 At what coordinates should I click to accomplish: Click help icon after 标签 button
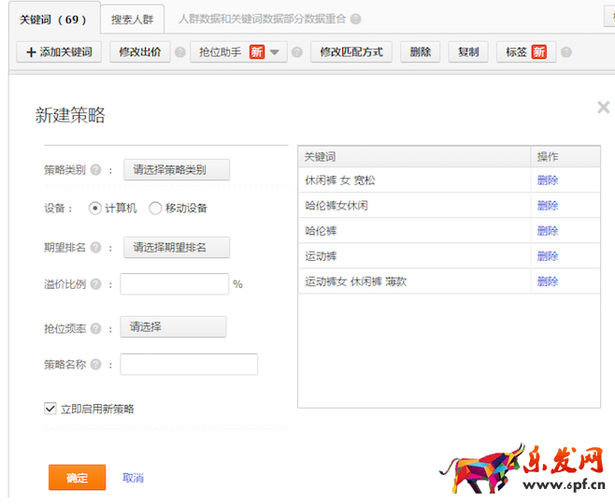pyautogui.click(x=566, y=52)
